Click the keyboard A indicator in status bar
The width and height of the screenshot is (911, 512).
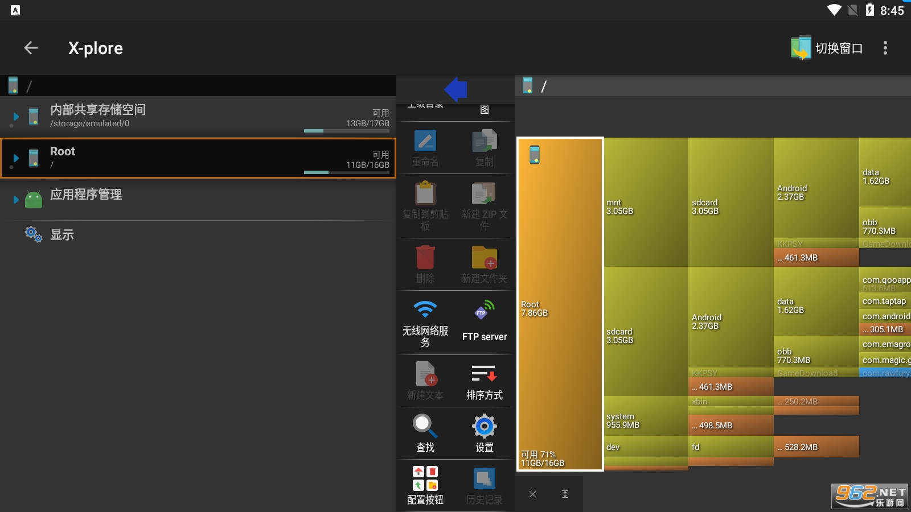point(15,10)
